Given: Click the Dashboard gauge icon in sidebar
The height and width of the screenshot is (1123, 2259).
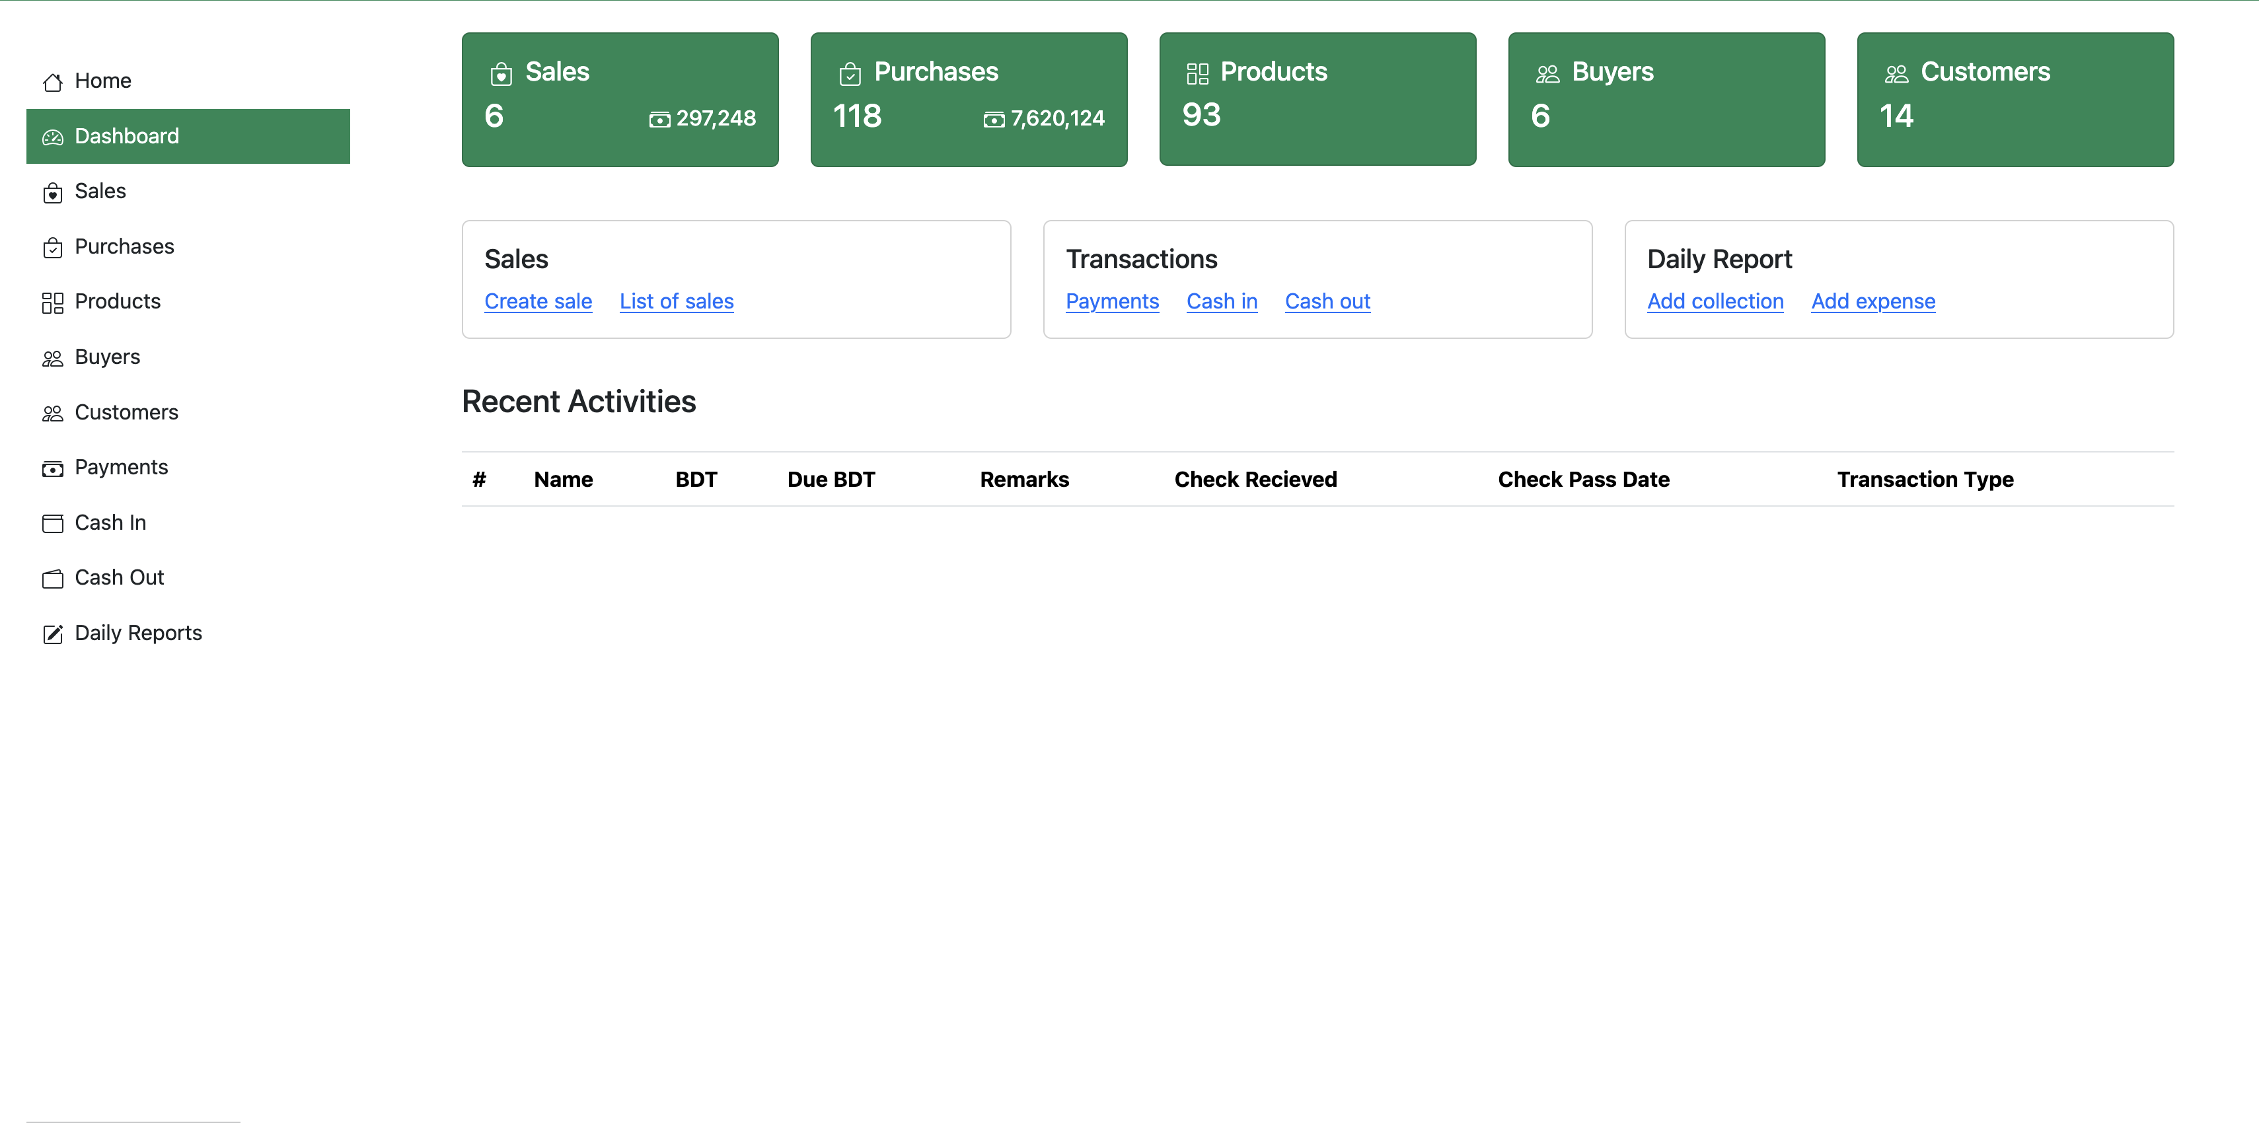Looking at the screenshot, I should coord(53,137).
